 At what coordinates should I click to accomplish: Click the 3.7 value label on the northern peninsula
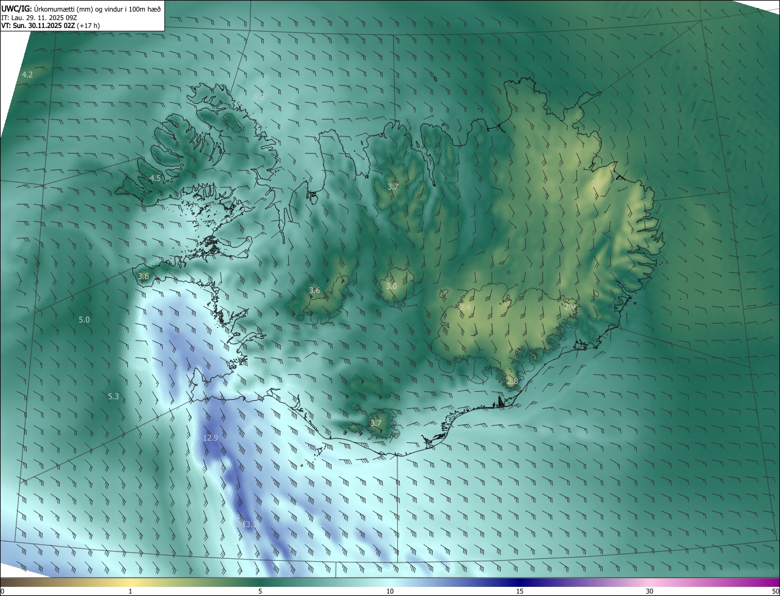(x=393, y=186)
